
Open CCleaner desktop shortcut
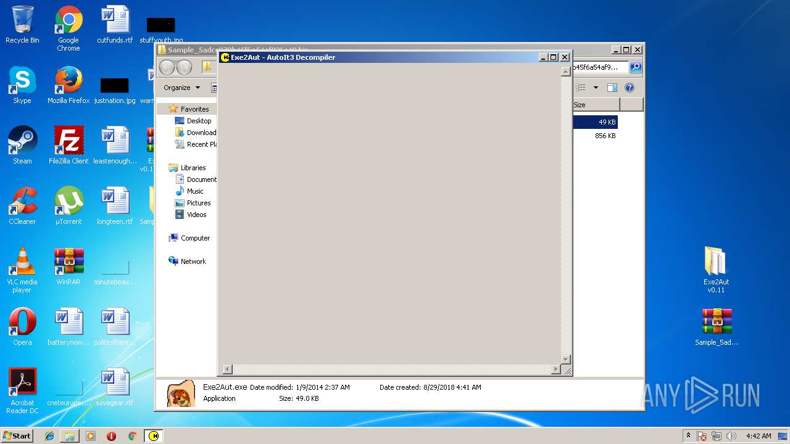coord(22,206)
